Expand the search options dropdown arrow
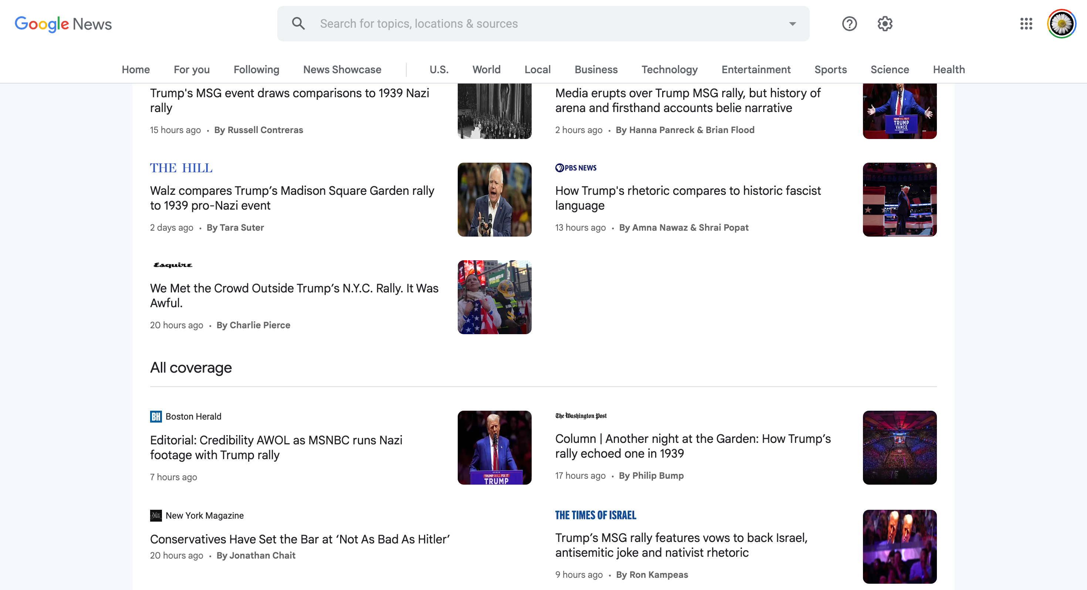1087x590 pixels. (x=792, y=24)
